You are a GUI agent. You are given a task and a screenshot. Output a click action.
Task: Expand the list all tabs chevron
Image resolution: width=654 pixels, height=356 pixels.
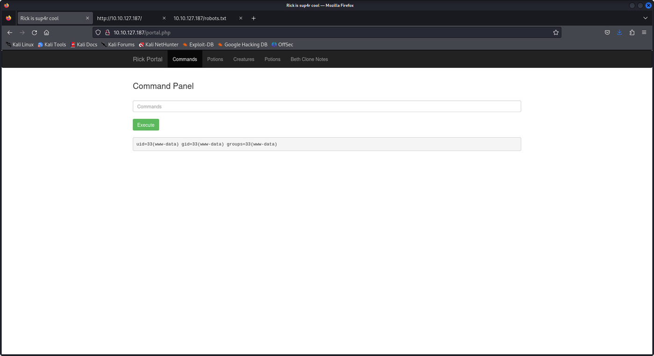646,18
